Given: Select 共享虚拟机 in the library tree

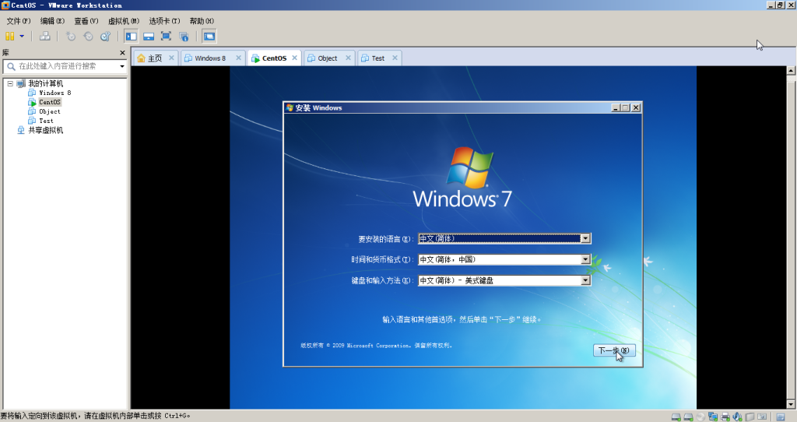Looking at the screenshot, I should coord(45,130).
